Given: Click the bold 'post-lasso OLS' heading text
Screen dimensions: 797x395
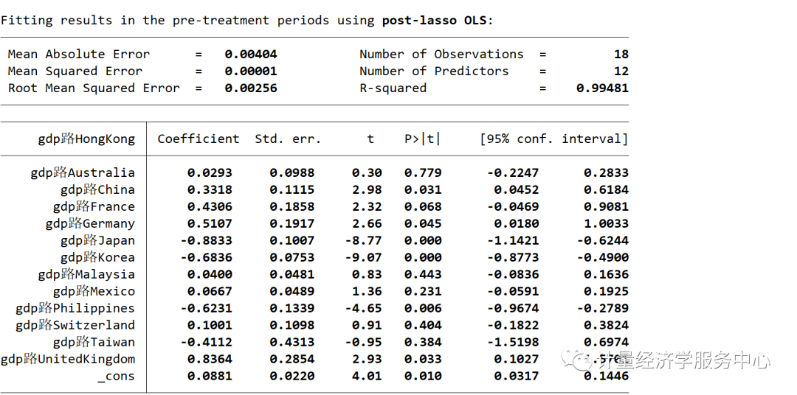Looking at the screenshot, I should (435, 21).
